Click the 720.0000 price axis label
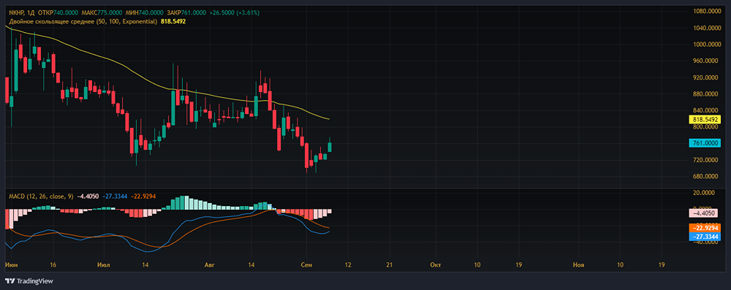This screenshot has width=731, height=290. pyautogui.click(x=705, y=161)
